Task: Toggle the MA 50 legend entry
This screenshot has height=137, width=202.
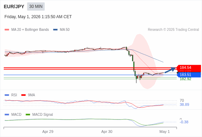Action: [x=61, y=30]
